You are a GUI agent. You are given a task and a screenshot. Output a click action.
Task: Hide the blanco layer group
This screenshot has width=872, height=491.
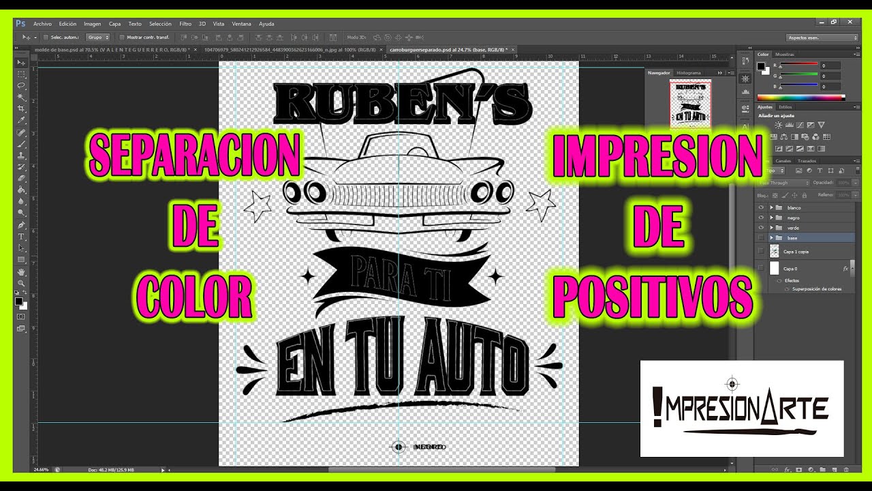(x=761, y=207)
